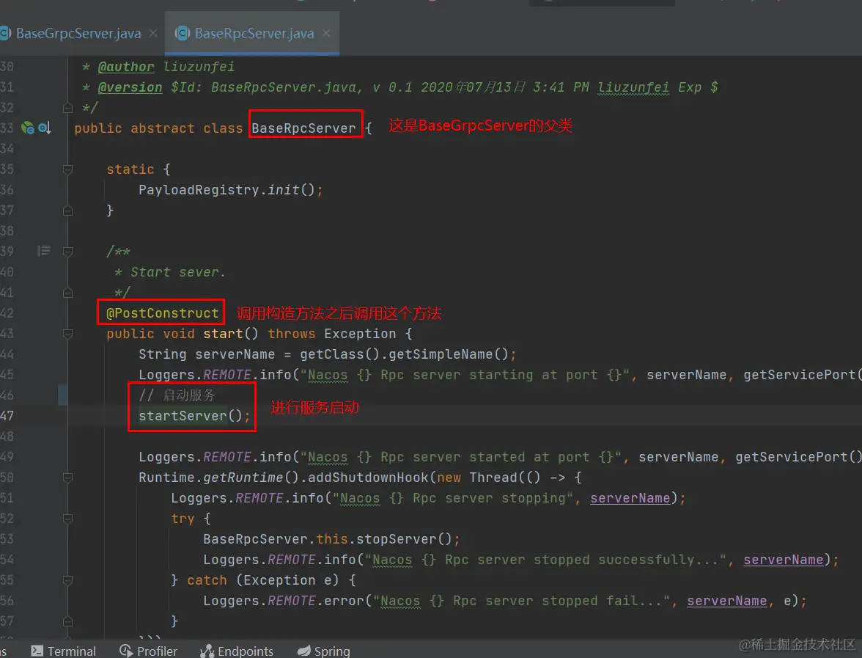Toggle rendered doc view icon at line 39
This screenshot has width=862, height=658.
43,252
